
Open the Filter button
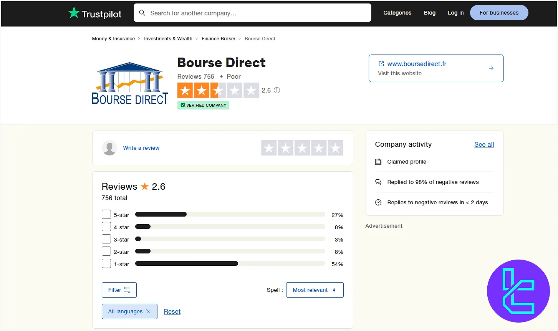tap(119, 290)
